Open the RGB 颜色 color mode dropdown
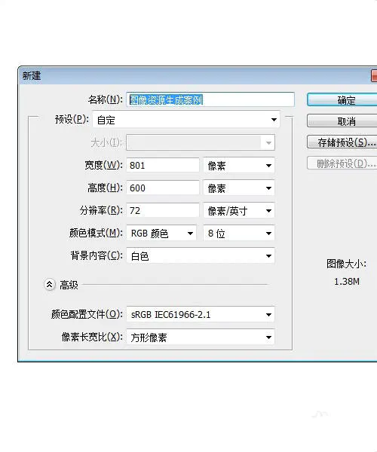Image resolution: width=377 pixels, height=452 pixels. point(161,233)
